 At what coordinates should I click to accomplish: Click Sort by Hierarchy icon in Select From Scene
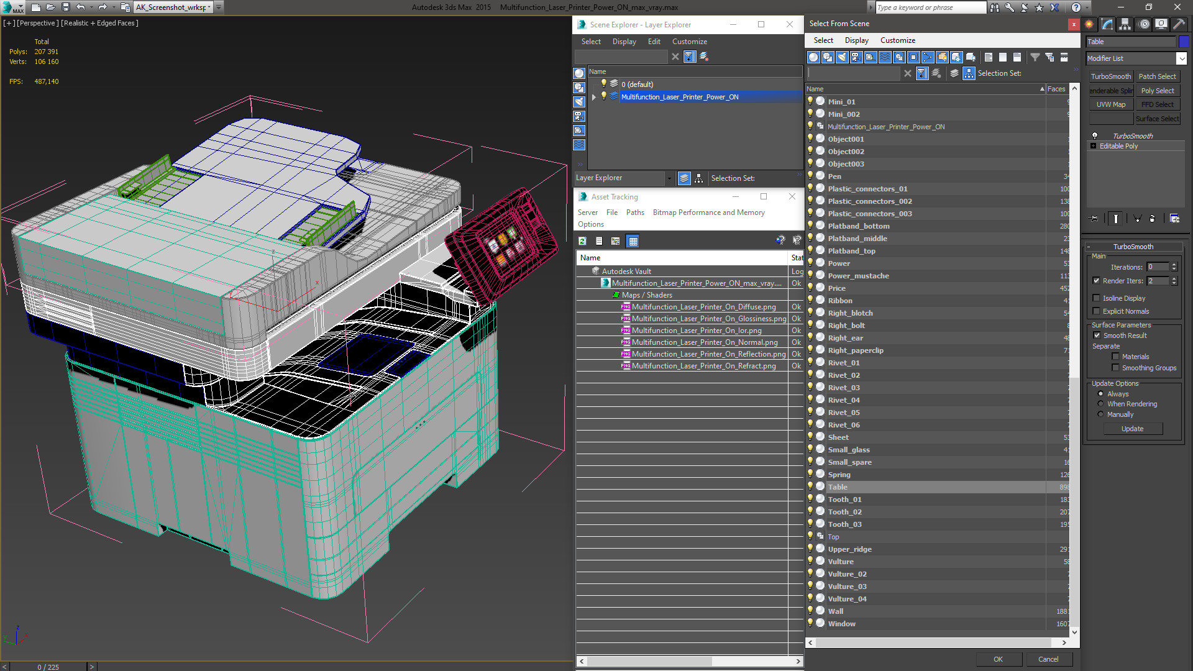point(969,73)
